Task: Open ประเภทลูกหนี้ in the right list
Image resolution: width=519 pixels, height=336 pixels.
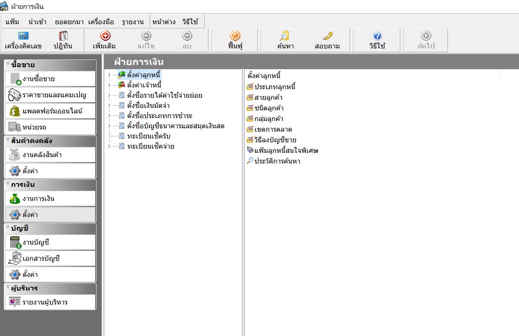Action: point(274,87)
